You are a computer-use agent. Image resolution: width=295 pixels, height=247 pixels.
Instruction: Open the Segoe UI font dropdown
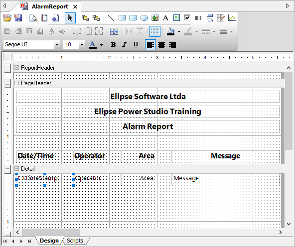coord(57,45)
